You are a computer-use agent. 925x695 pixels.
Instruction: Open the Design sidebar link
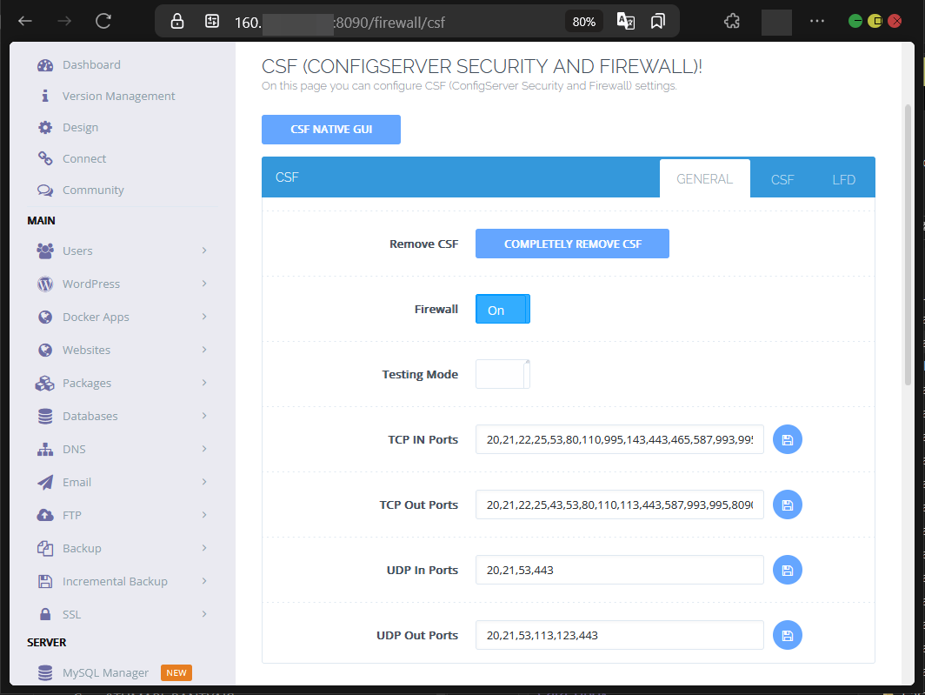[x=80, y=128]
